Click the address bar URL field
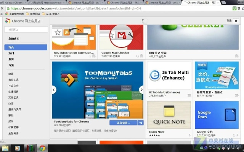The width and height of the screenshot is (244, 152). 118,8
